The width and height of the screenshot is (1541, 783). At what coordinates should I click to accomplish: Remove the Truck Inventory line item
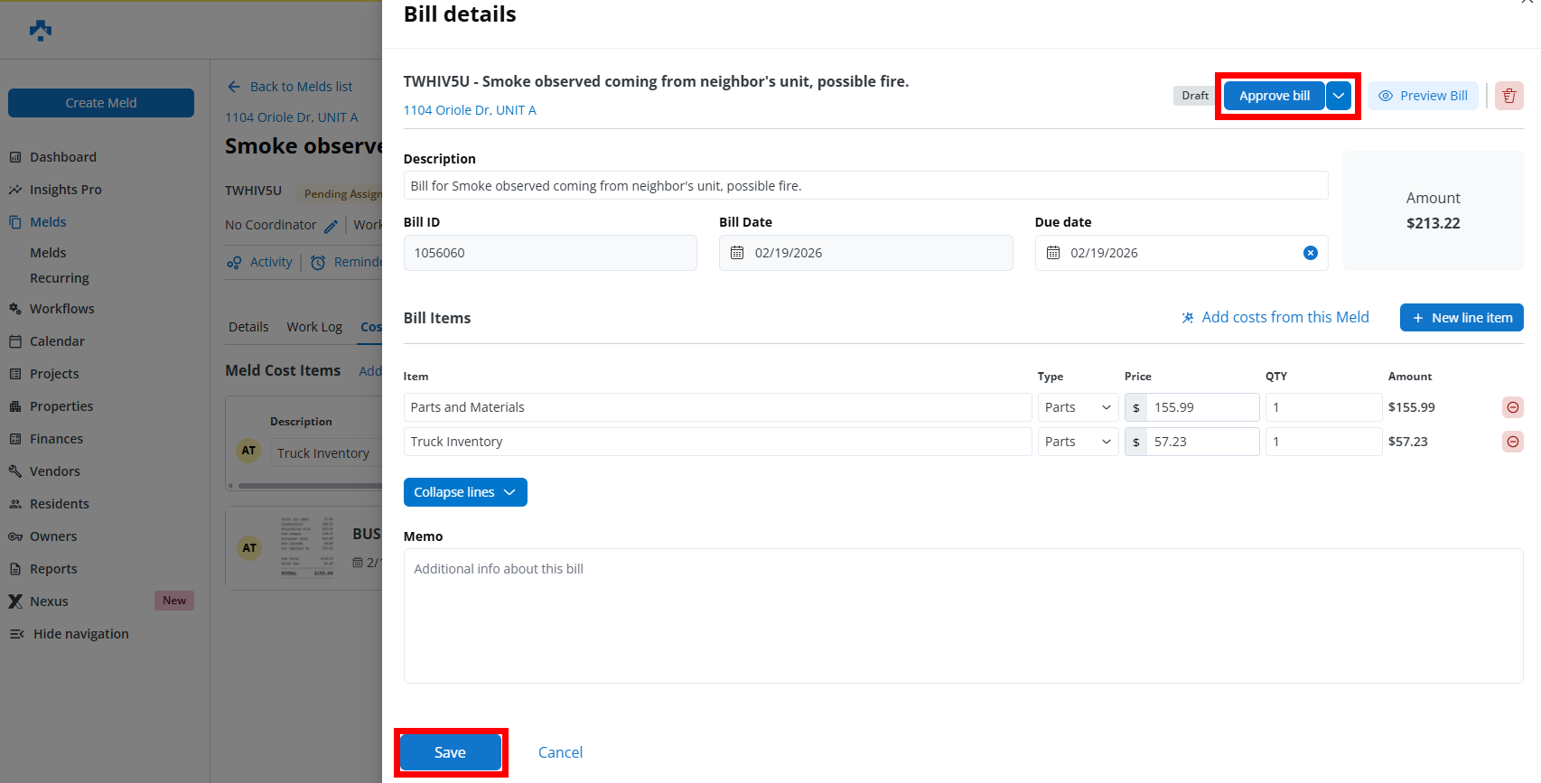tap(1512, 442)
